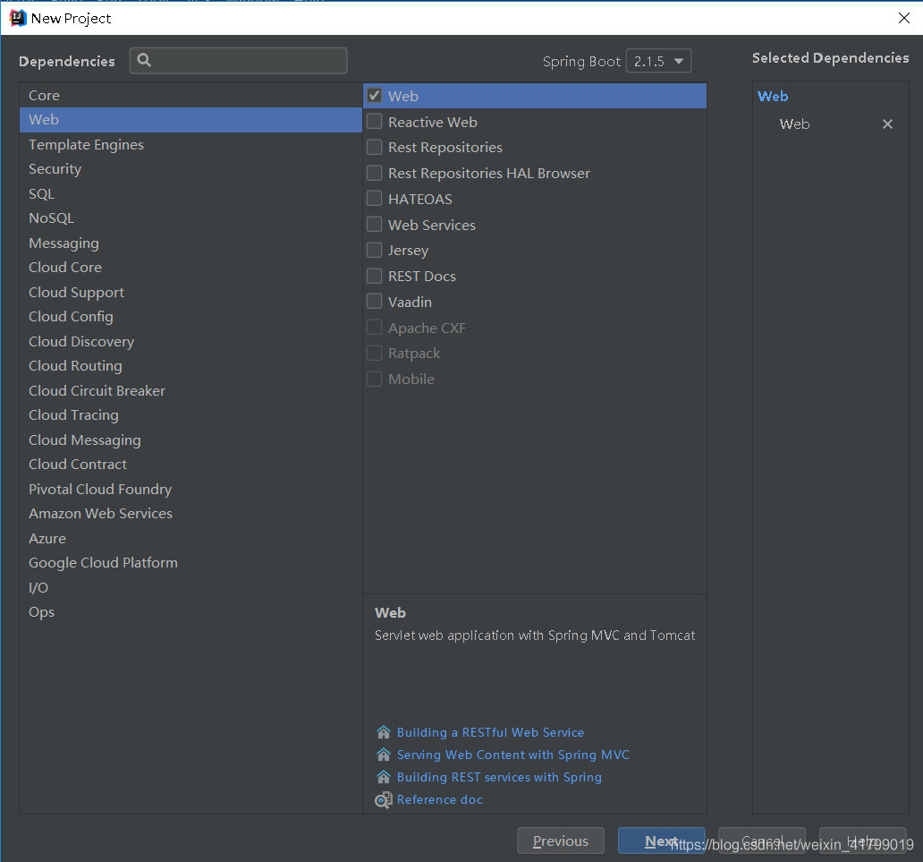Select the Web category in the left list
923x862 pixels.
191,120
